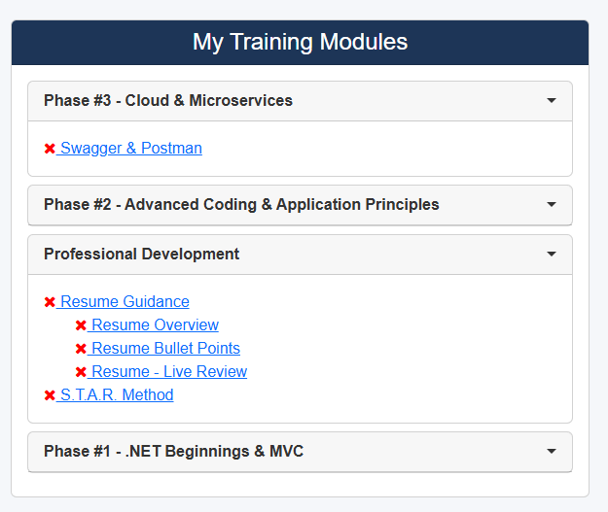Click the red X beside Resume Bullet Points
The image size is (608, 512).
click(81, 349)
